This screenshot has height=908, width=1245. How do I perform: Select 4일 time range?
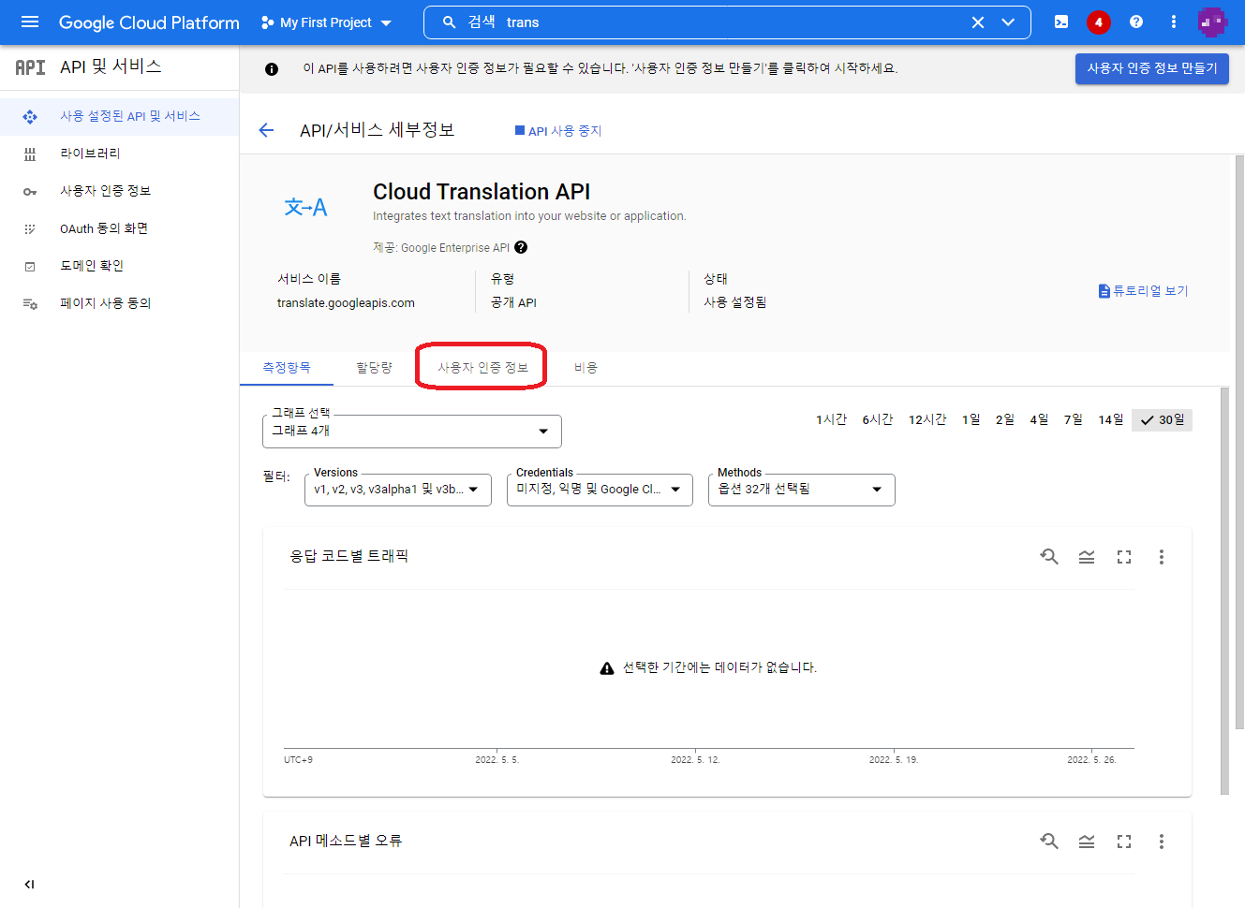(1039, 419)
